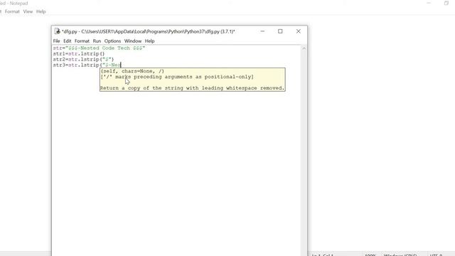
Task: Click the 100% zoom indicator in Notepad status bar
Action: point(370,255)
